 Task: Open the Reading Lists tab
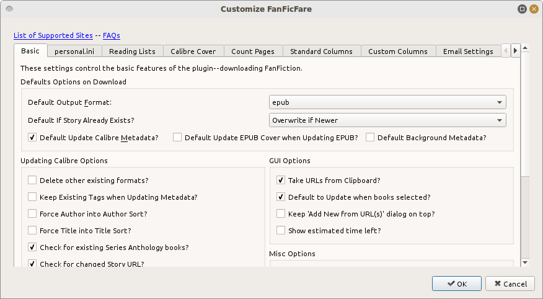click(133, 51)
